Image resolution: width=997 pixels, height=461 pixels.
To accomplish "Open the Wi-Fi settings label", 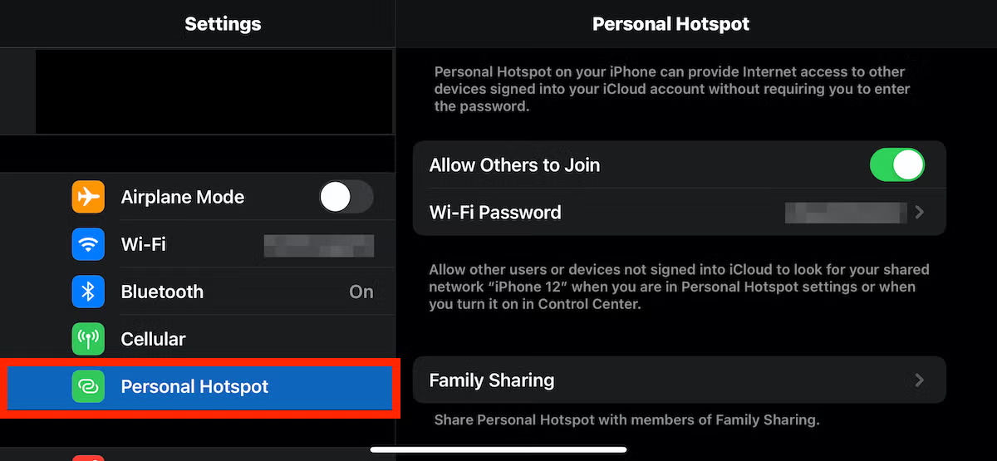I will pyautogui.click(x=144, y=244).
